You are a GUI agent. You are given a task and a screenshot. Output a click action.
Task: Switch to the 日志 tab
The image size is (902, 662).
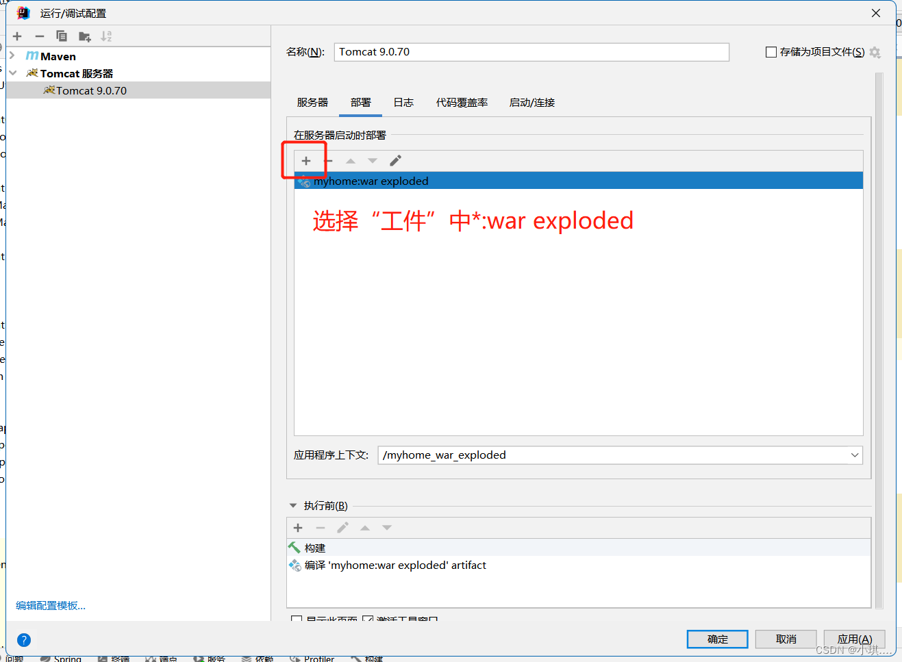(x=403, y=103)
